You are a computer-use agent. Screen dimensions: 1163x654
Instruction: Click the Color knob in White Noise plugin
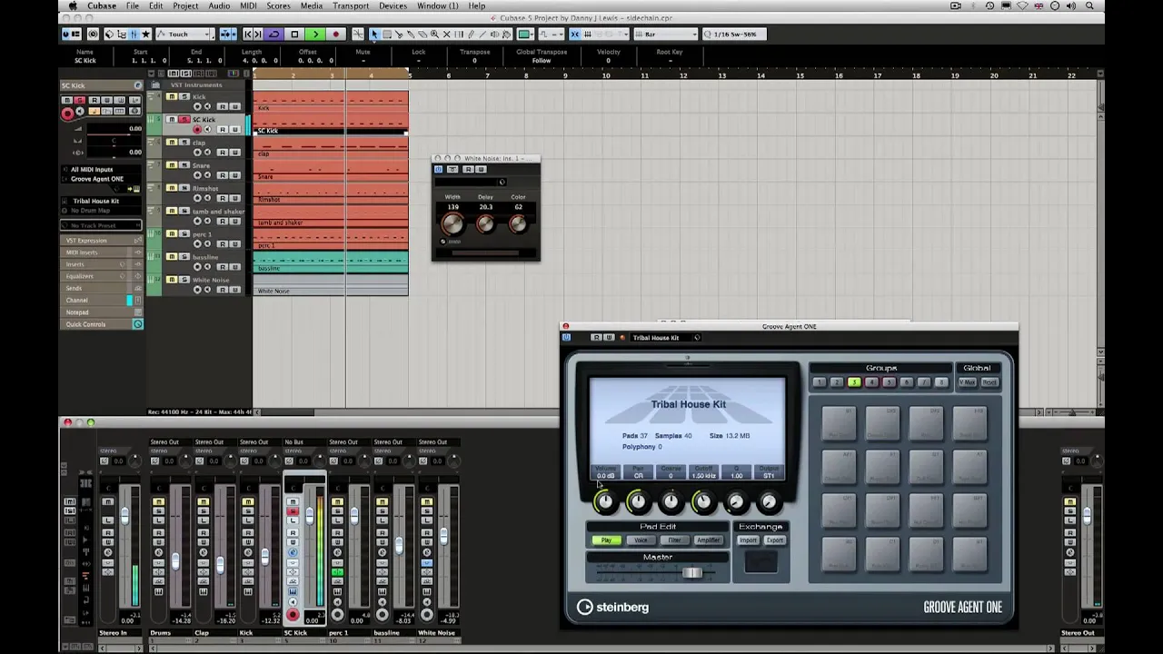(518, 223)
